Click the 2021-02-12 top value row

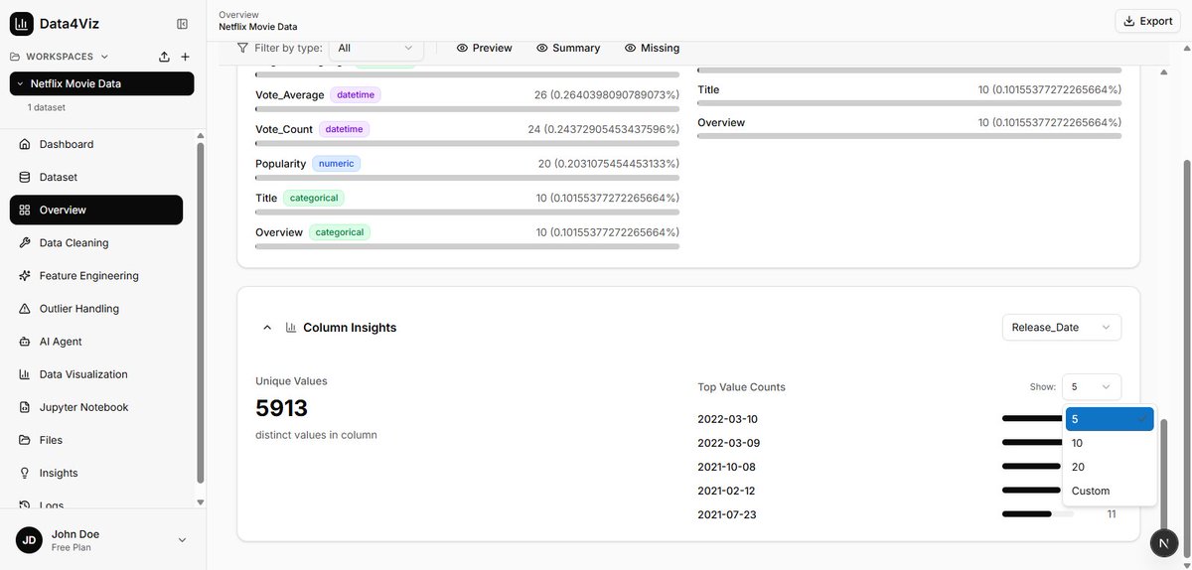pos(909,491)
